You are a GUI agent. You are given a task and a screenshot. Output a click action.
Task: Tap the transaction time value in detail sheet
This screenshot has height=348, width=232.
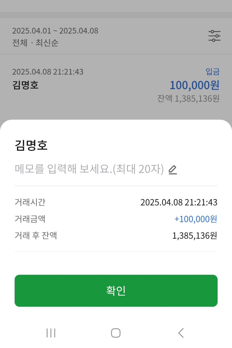click(179, 202)
